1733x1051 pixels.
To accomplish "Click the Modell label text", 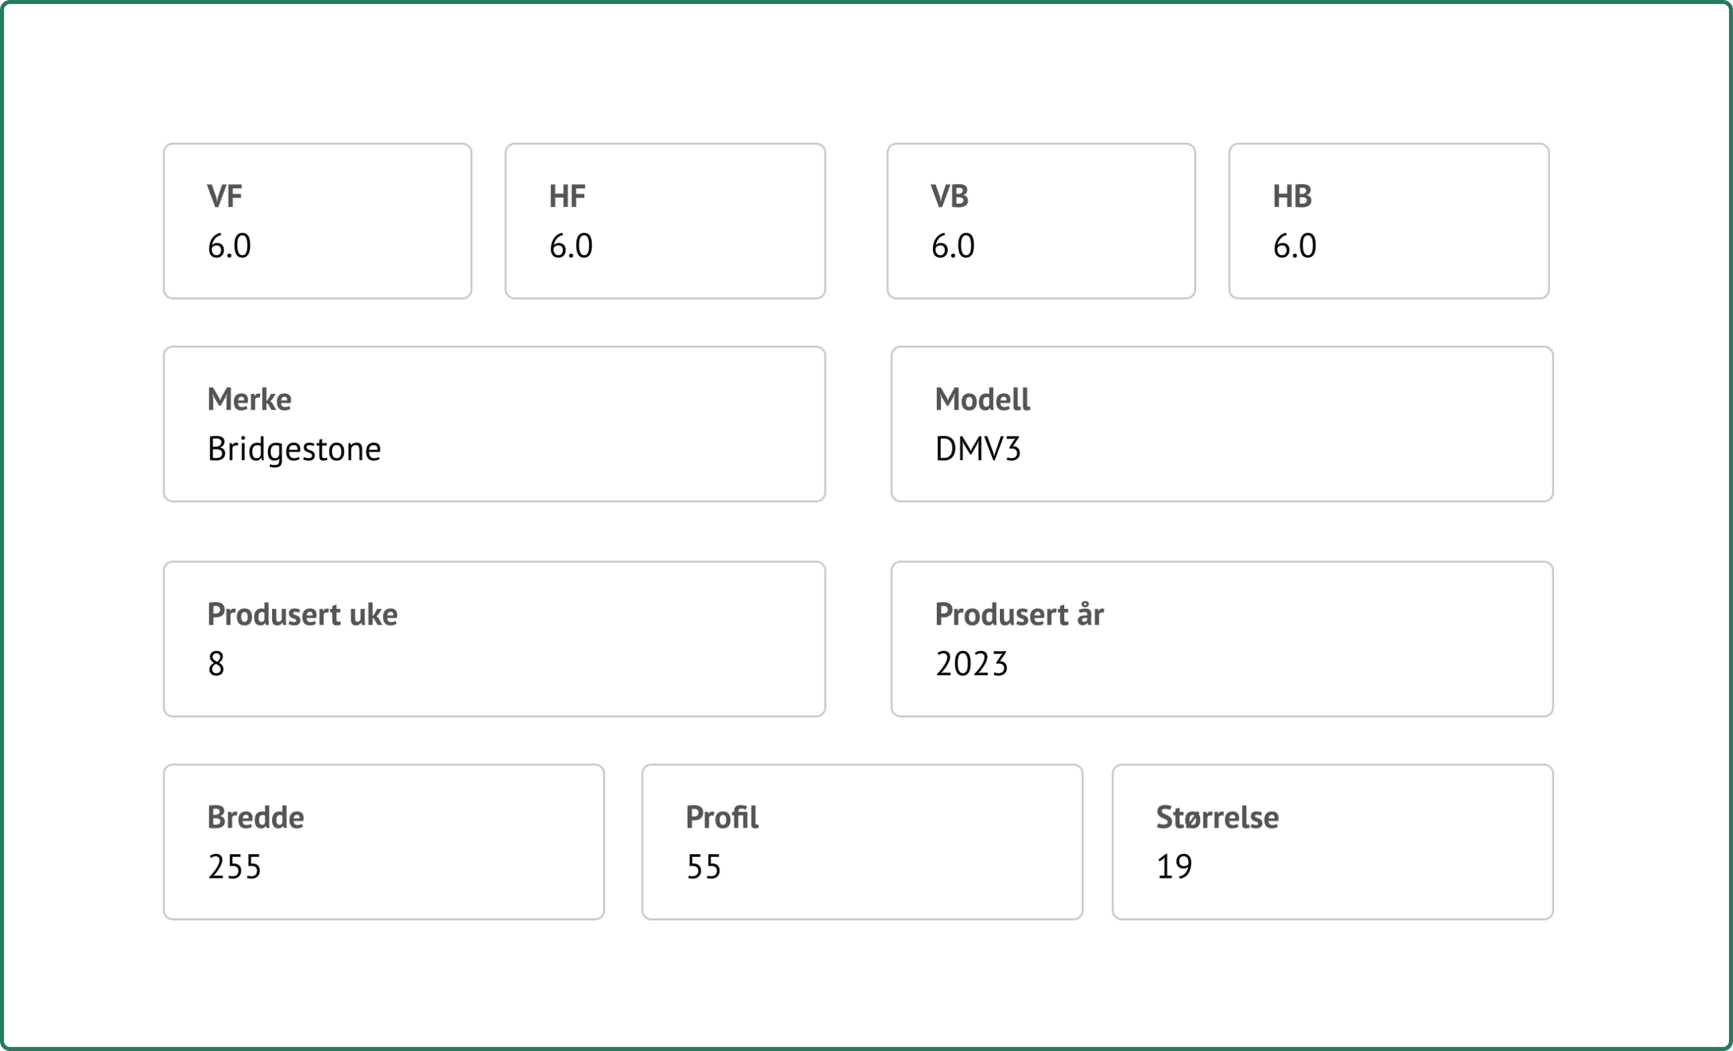I will pos(982,399).
